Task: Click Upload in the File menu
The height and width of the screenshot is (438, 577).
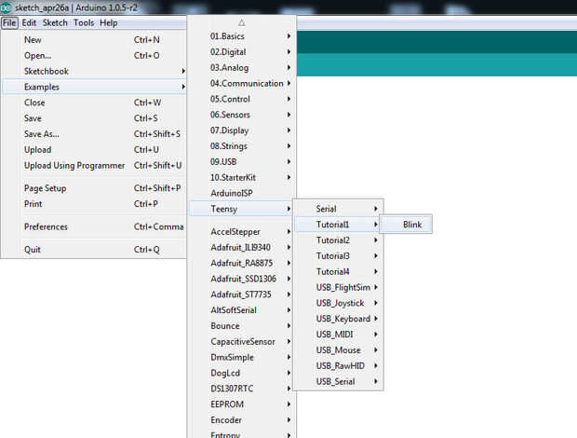Action: pyautogui.click(x=94, y=150)
